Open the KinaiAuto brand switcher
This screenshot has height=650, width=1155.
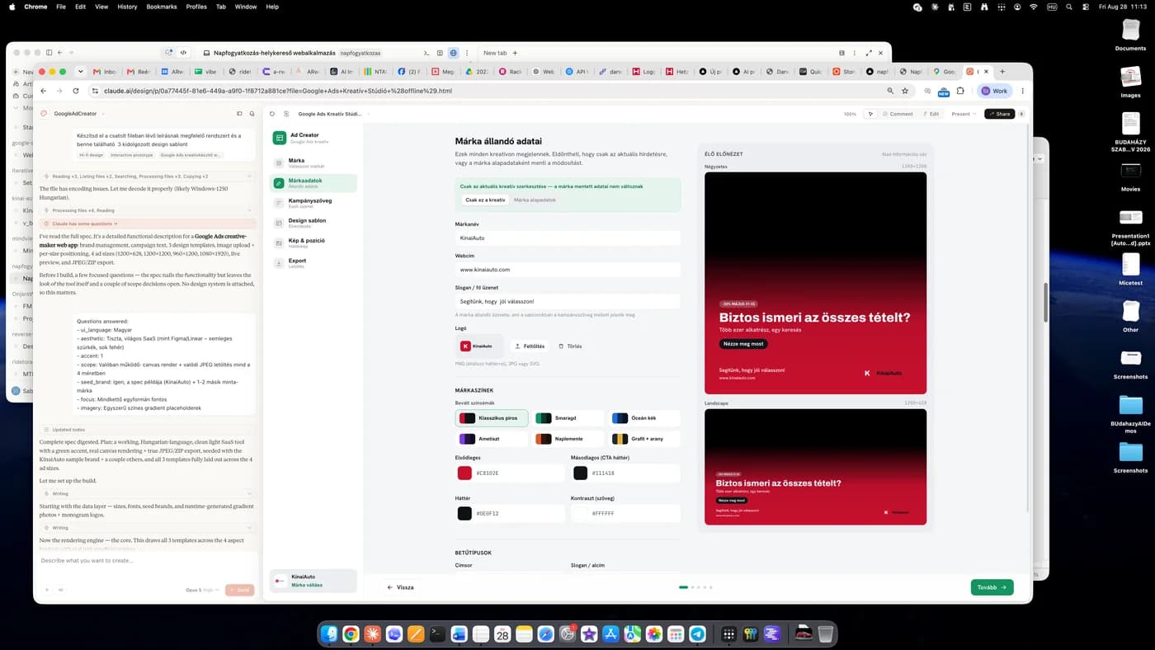pyautogui.click(x=313, y=581)
